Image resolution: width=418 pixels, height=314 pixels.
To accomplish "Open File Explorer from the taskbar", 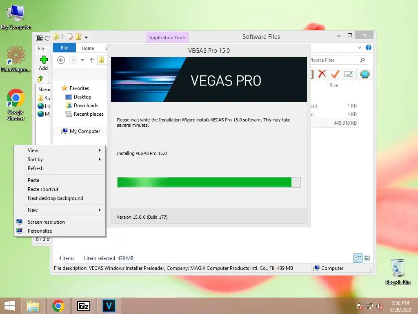I will [33, 306].
